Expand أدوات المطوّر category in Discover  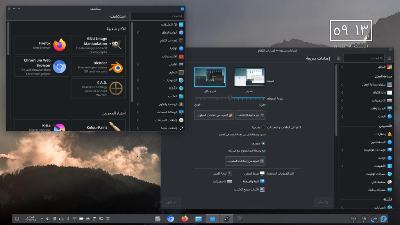(x=138, y=32)
